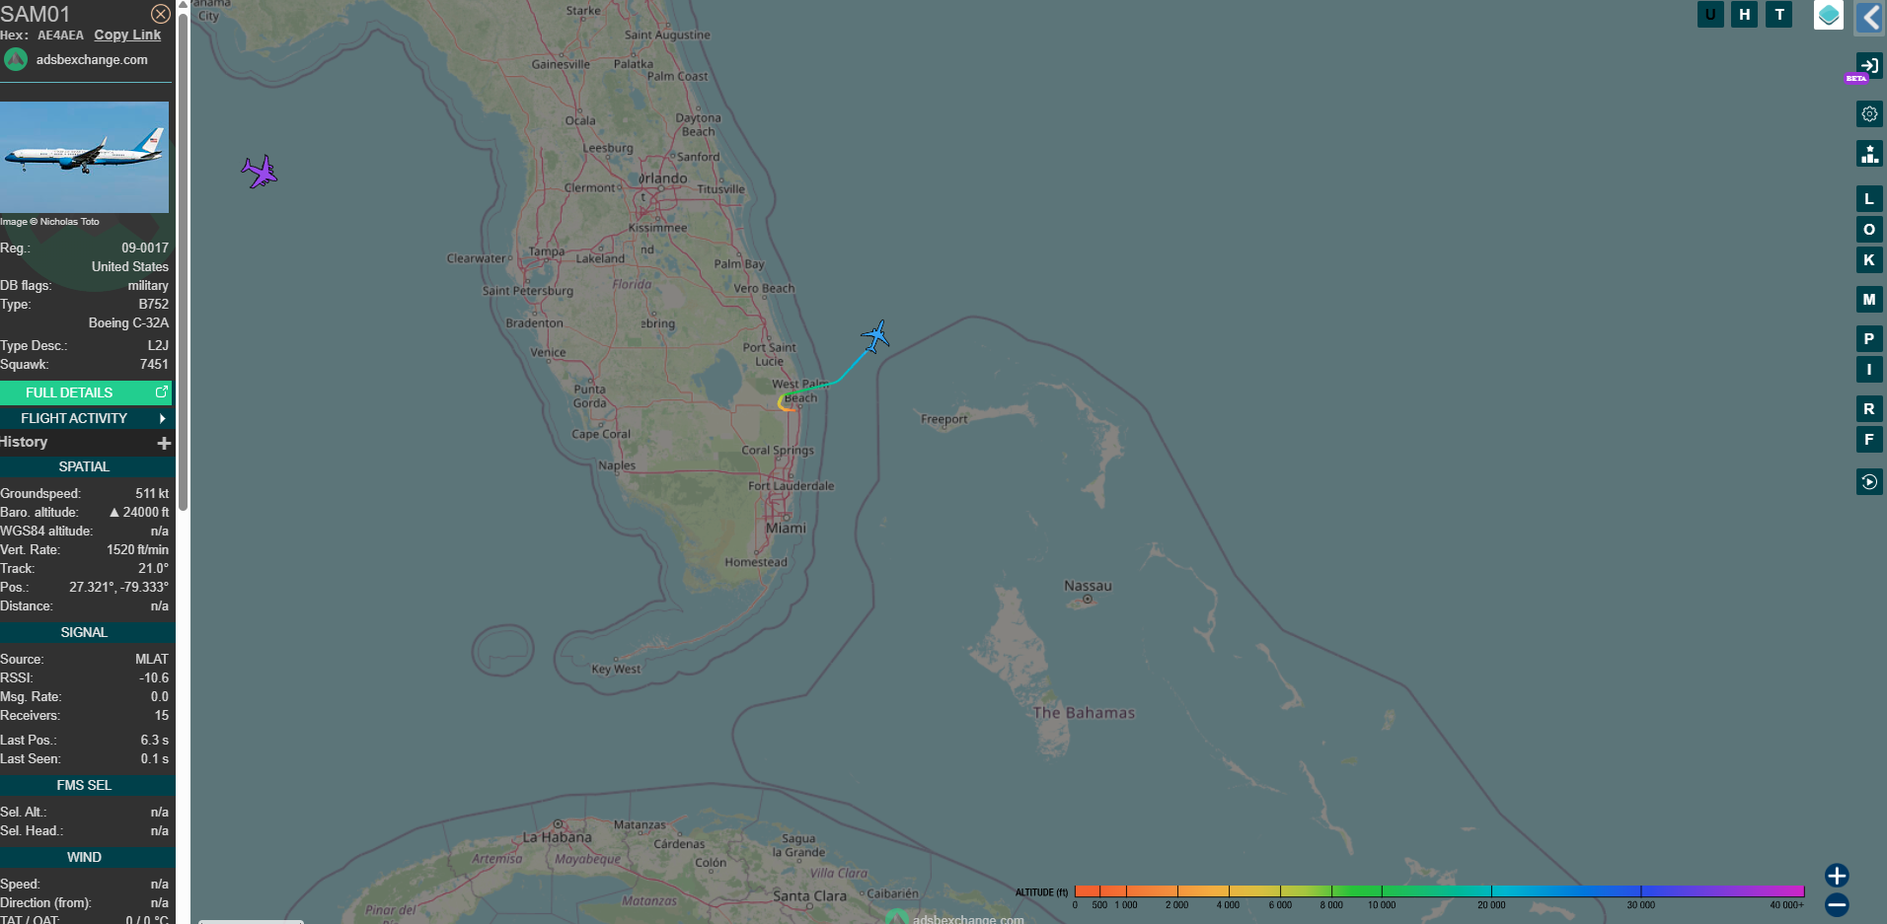Click the squawk value 7451

154,364
